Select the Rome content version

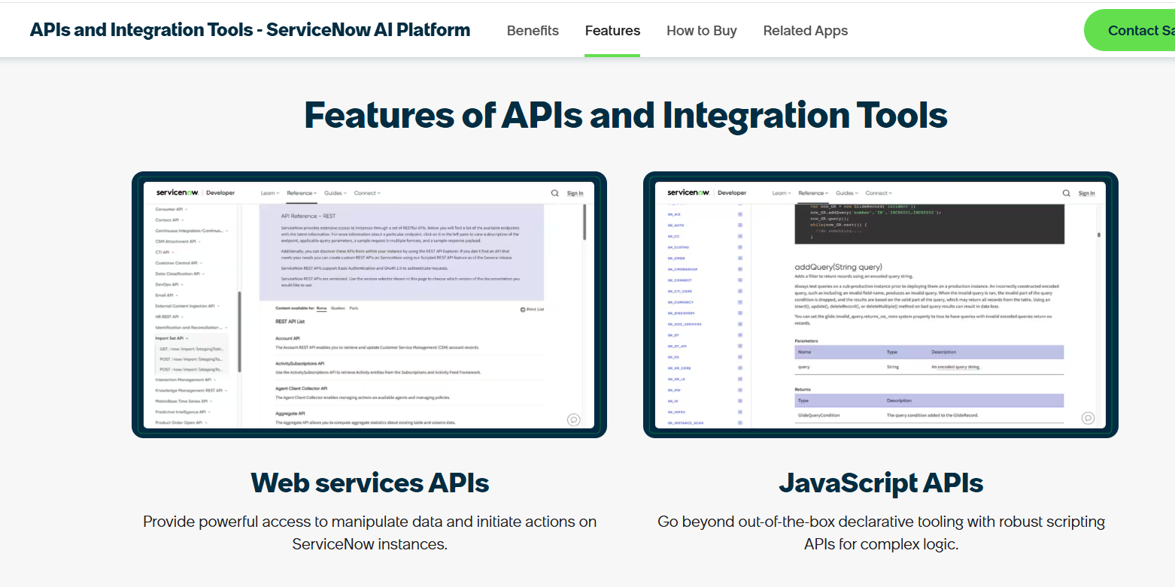[321, 309]
